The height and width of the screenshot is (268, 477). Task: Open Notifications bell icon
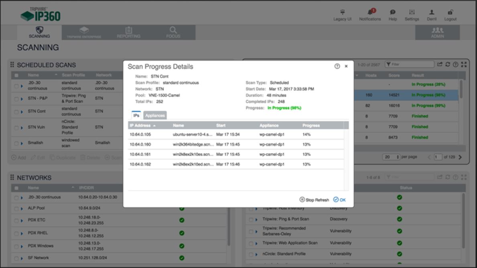pyautogui.click(x=370, y=12)
